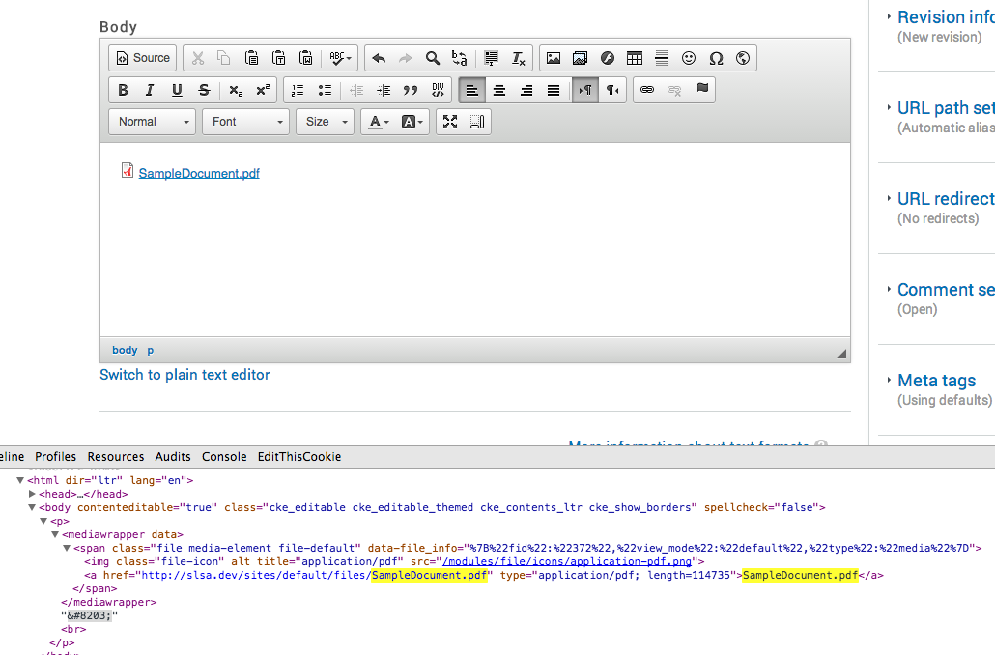The width and height of the screenshot is (995, 655).
Task: Click the Cut scissors icon
Action: [198, 58]
